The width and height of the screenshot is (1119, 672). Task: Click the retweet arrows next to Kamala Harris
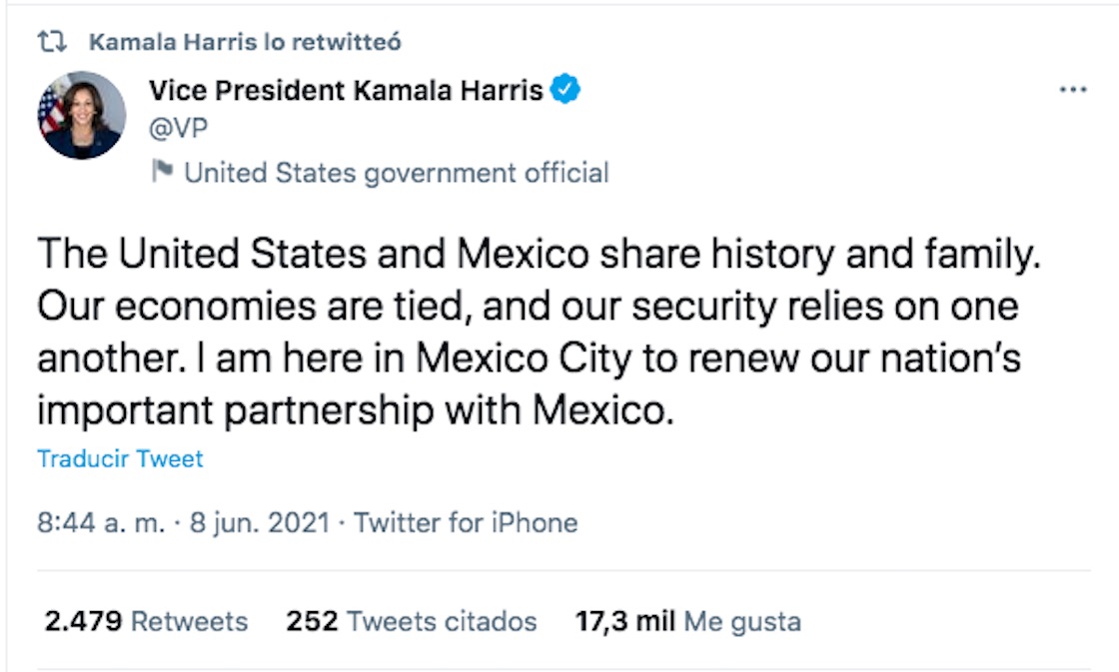(50, 40)
